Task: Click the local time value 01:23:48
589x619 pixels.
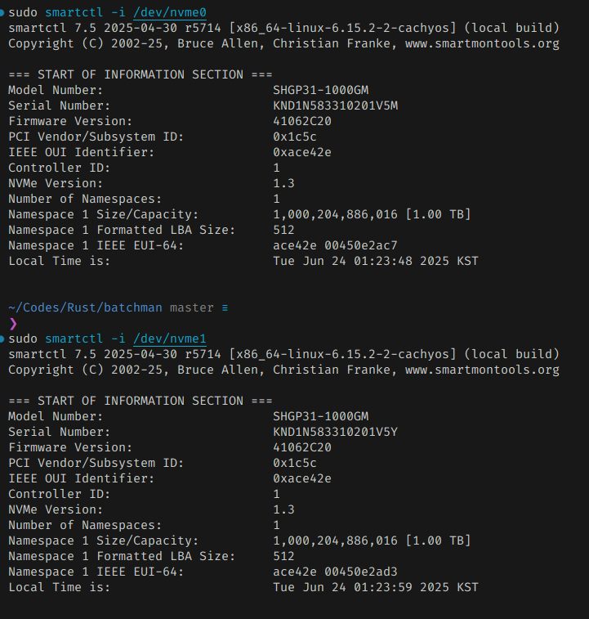Action: click(x=376, y=261)
